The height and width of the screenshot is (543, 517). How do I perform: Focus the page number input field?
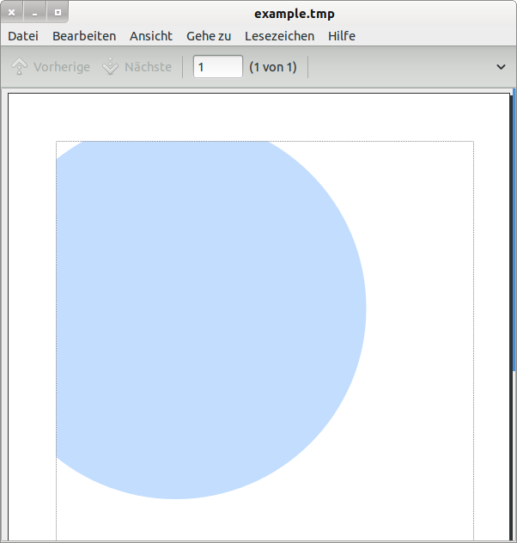click(217, 67)
